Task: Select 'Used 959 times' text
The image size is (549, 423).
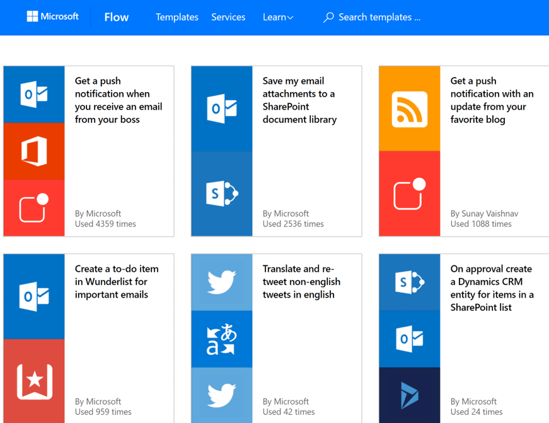Action: [103, 412]
